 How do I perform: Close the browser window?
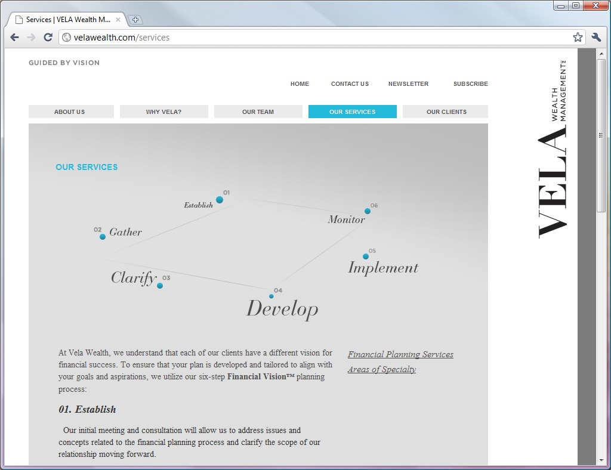[x=595, y=6]
